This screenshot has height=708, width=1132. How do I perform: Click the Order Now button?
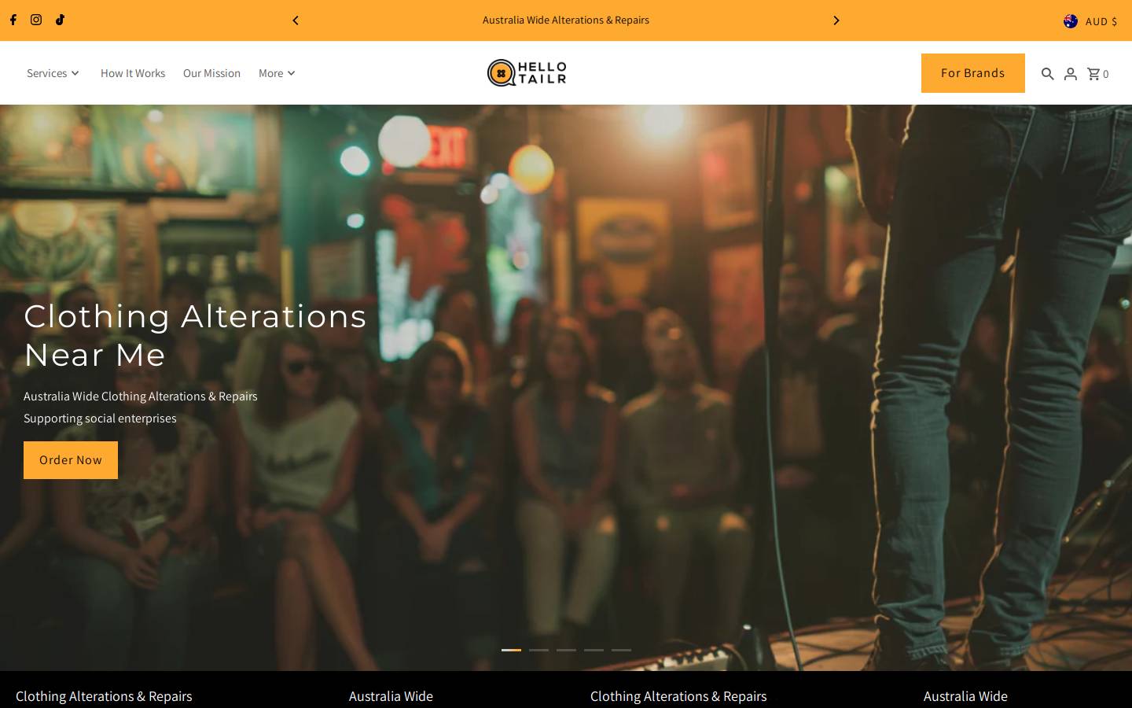coord(71,460)
